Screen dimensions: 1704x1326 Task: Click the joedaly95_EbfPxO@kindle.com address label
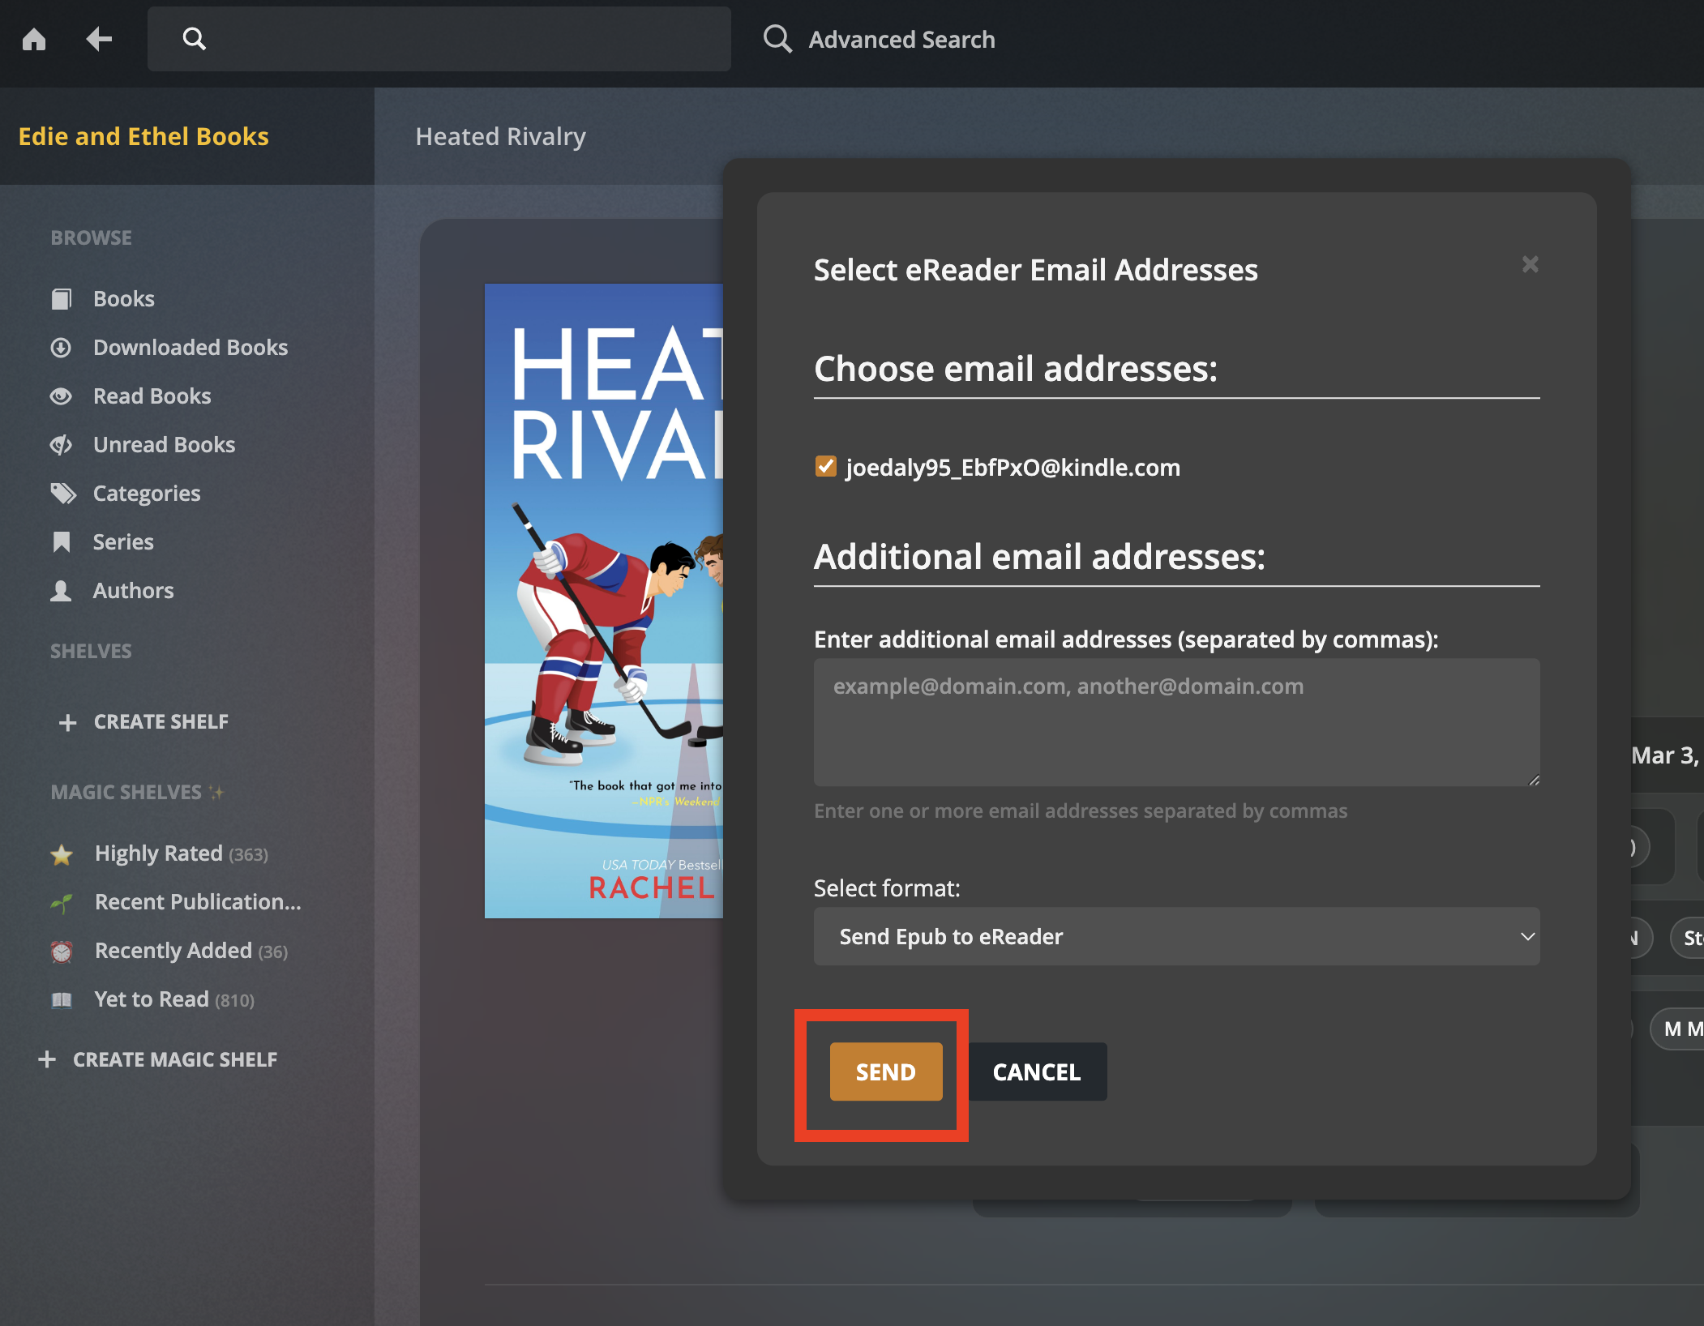pyautogui.click(x=1013, y=468)
